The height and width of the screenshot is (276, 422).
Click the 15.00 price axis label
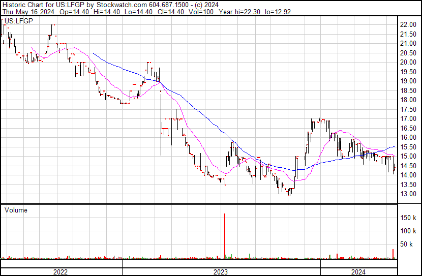408,157
